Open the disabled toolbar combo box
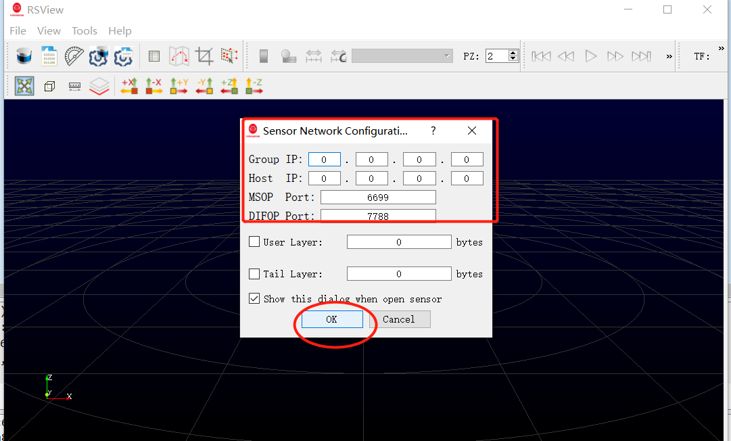This screenshot has height=441, width=731. pyautogui.click(x=402, y=56)
